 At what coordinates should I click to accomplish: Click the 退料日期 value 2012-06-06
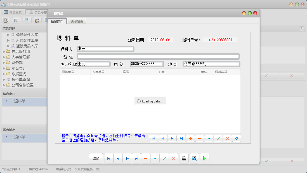point(160,40)
